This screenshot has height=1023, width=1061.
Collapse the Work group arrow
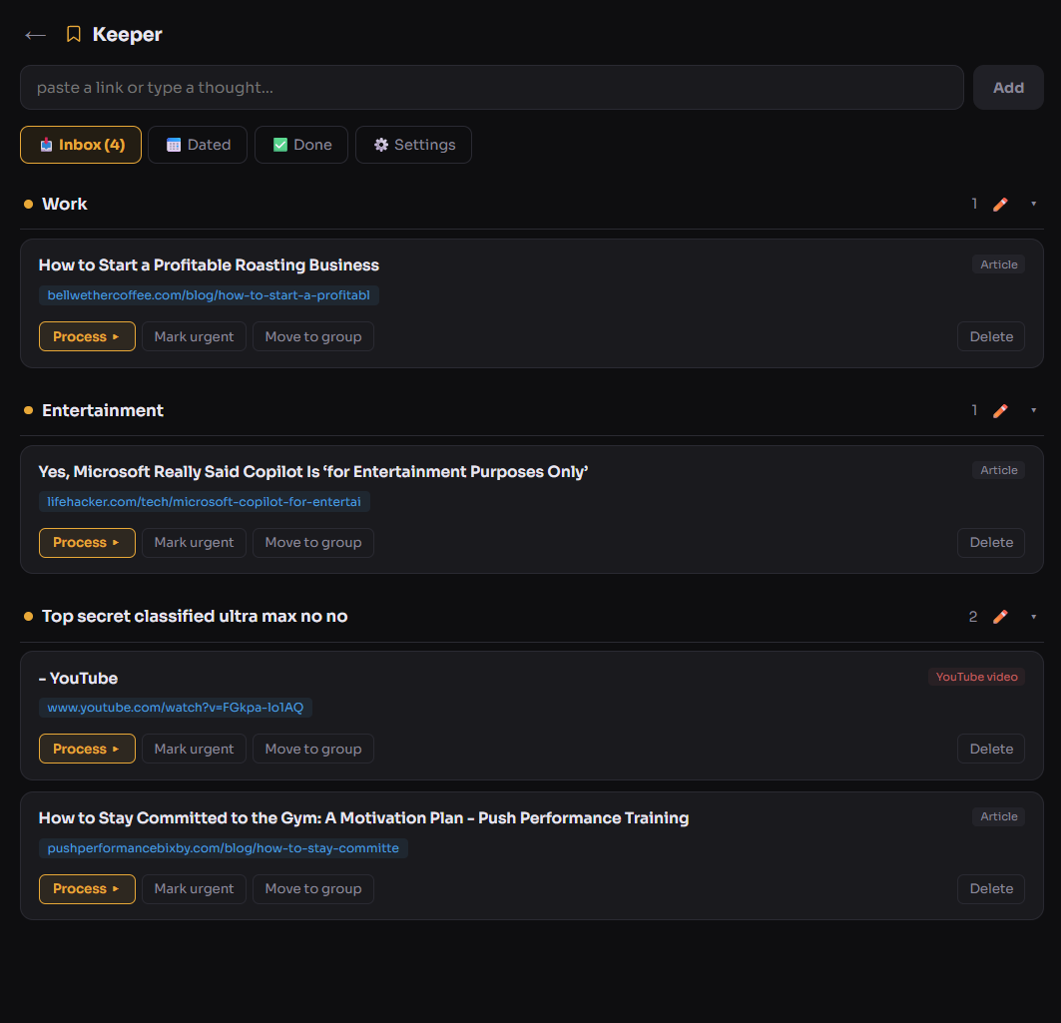(x=1033, y=204)
